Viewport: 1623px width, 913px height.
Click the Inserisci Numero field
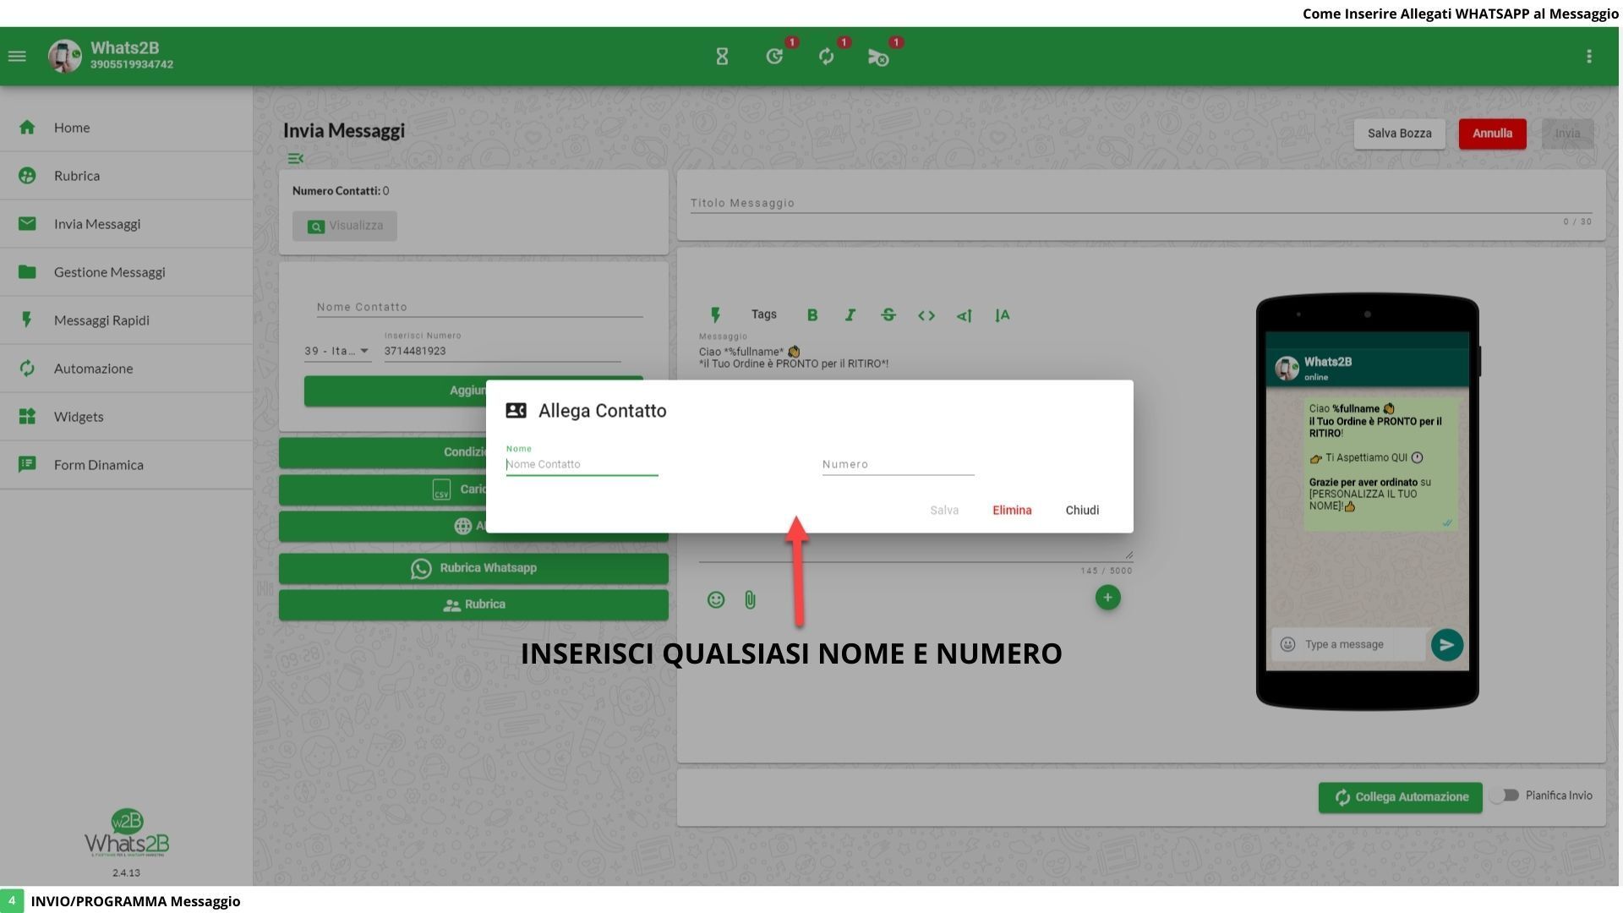click(x=502, y=351)
